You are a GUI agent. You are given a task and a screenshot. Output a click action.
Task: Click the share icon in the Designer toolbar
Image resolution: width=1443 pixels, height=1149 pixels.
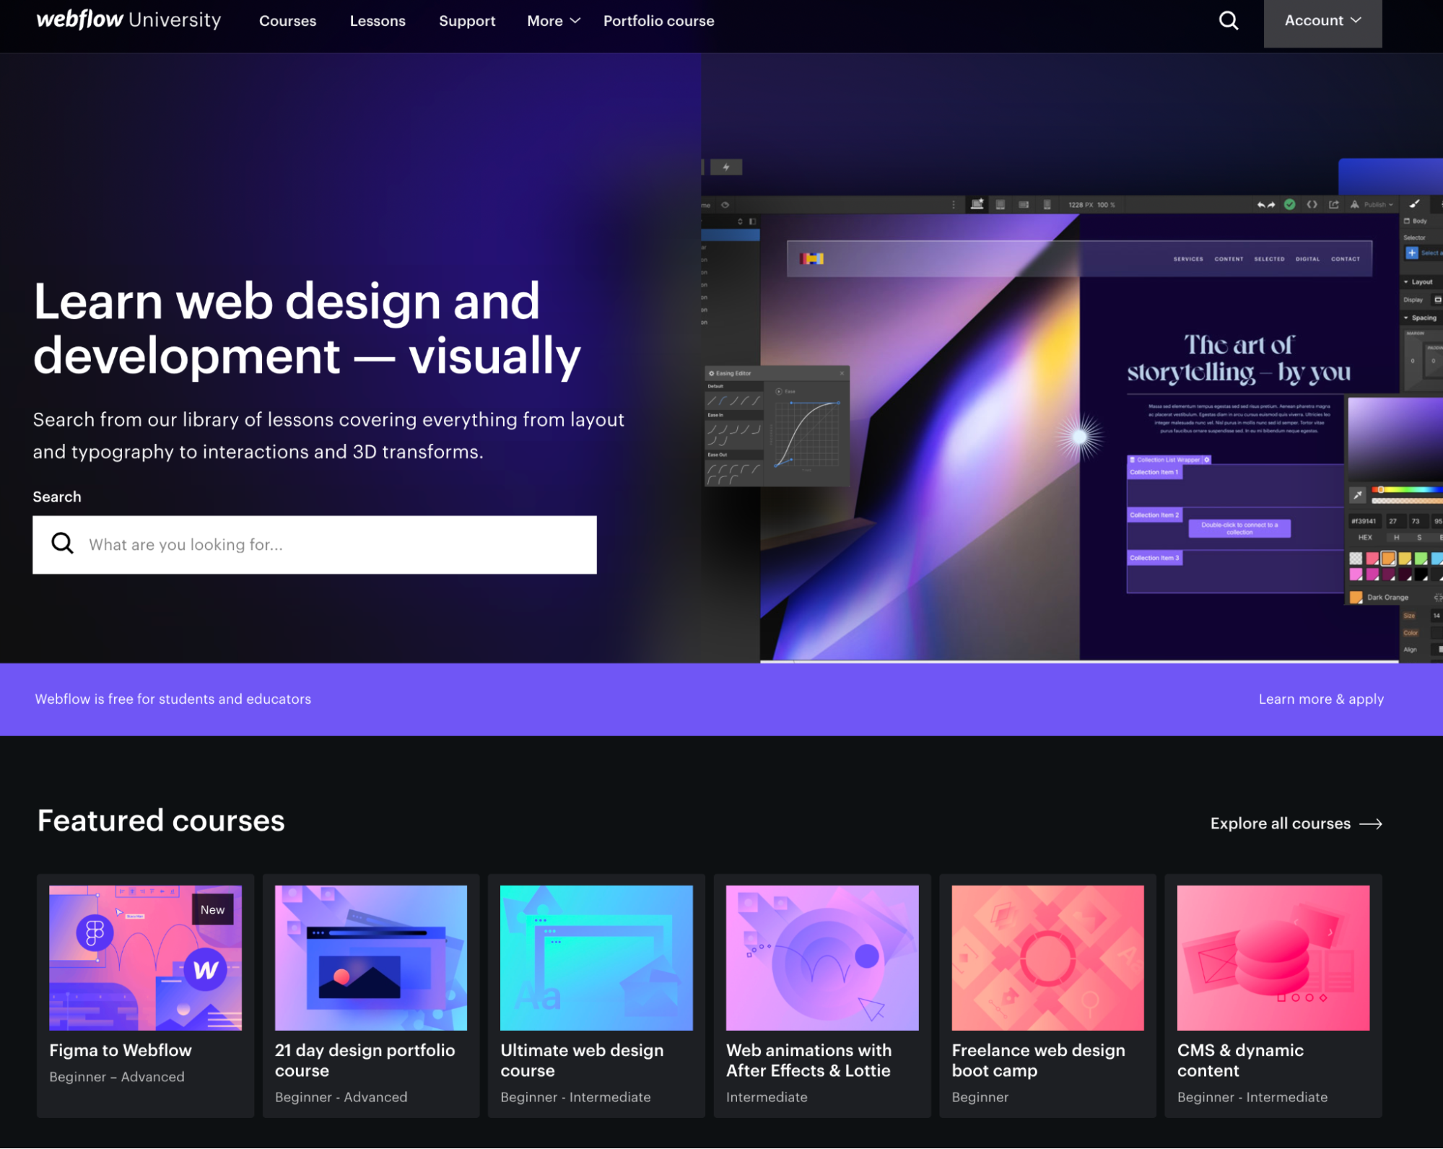coord(1333,204)
